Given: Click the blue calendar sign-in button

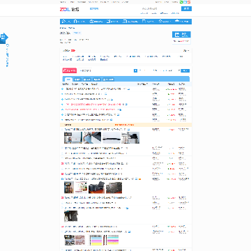Looking at the screenshot, I should (181, 35).
